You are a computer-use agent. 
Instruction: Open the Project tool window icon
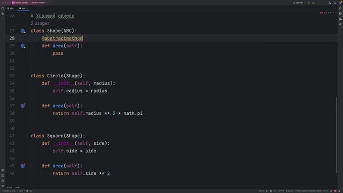pos(3,9)
